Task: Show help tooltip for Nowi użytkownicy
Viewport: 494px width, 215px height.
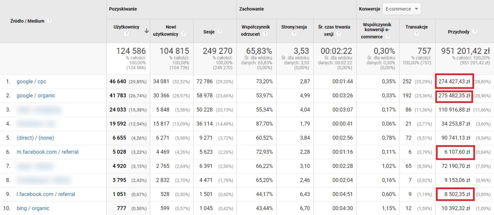Action: [x=184, y=34]
